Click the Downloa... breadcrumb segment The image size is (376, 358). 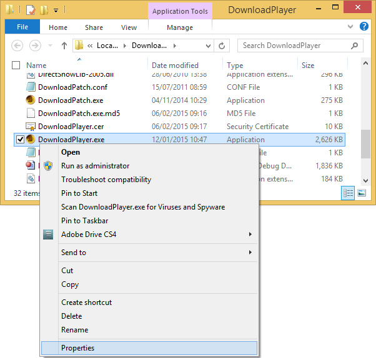[149, 46]
